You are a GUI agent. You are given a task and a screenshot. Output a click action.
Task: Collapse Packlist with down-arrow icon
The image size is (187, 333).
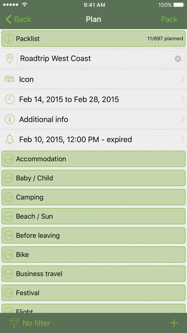[x=9, y=39]
